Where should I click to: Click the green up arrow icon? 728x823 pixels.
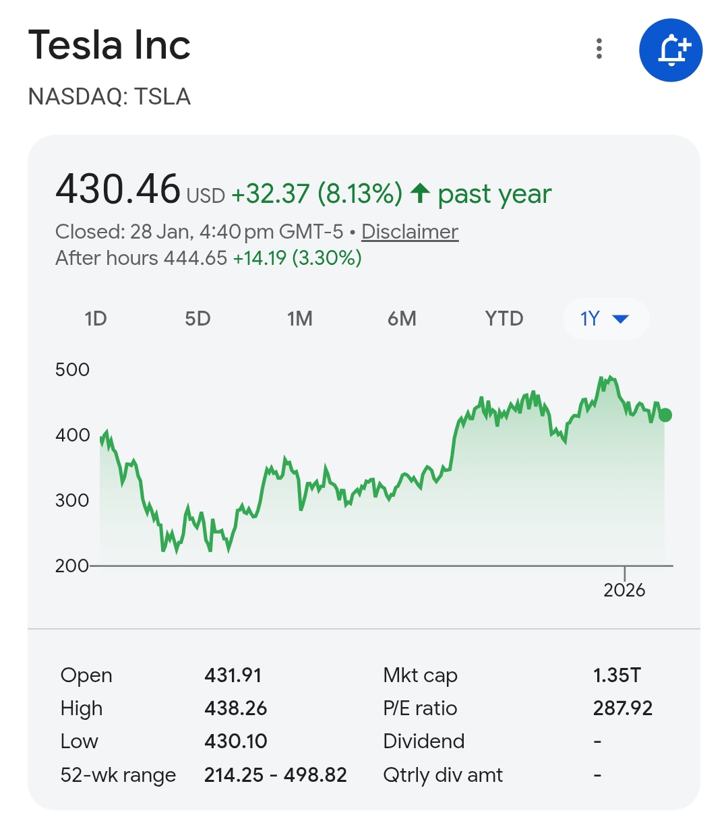(420, 193)
